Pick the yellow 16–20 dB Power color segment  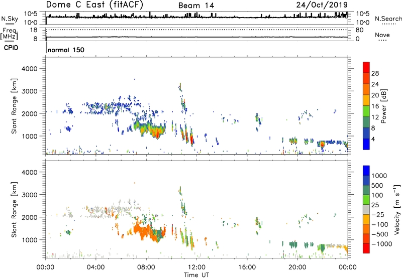click(x=366, y=100)
